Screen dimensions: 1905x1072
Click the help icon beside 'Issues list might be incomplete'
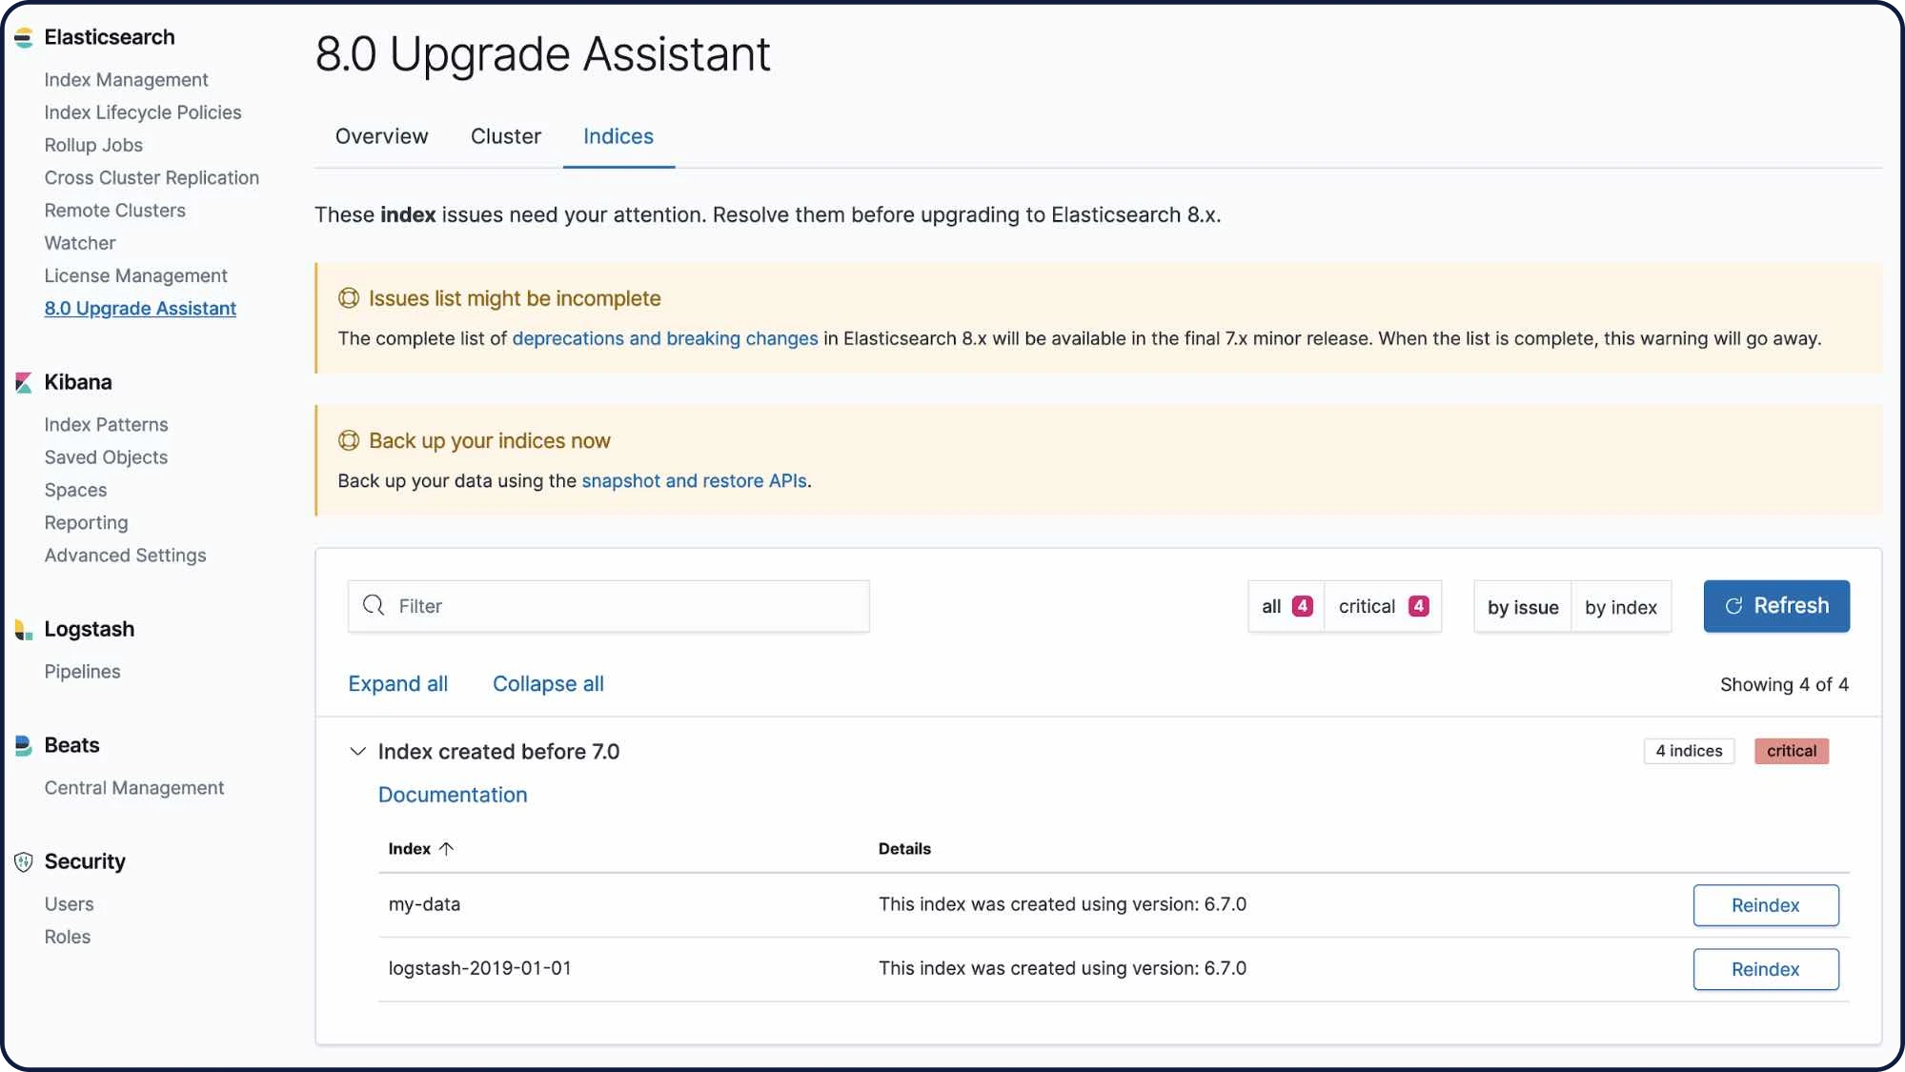point(349,298)
